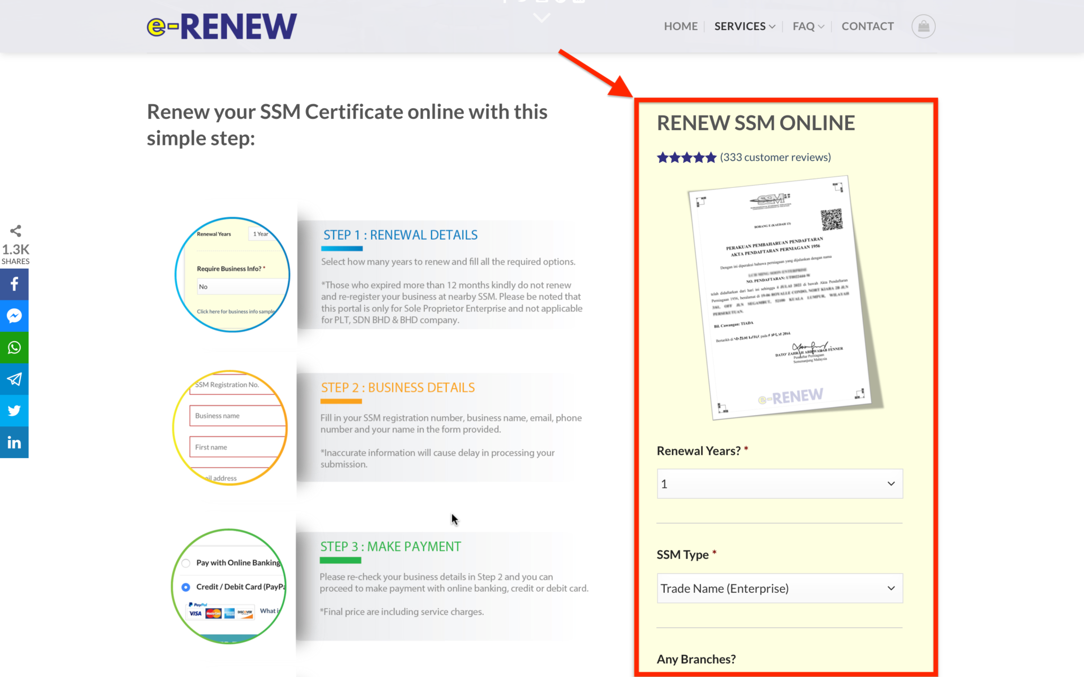Select the Credit/Debit Card (PayPal) option
This screenshot has width=1084, height=677.
(x=185, y=587)
